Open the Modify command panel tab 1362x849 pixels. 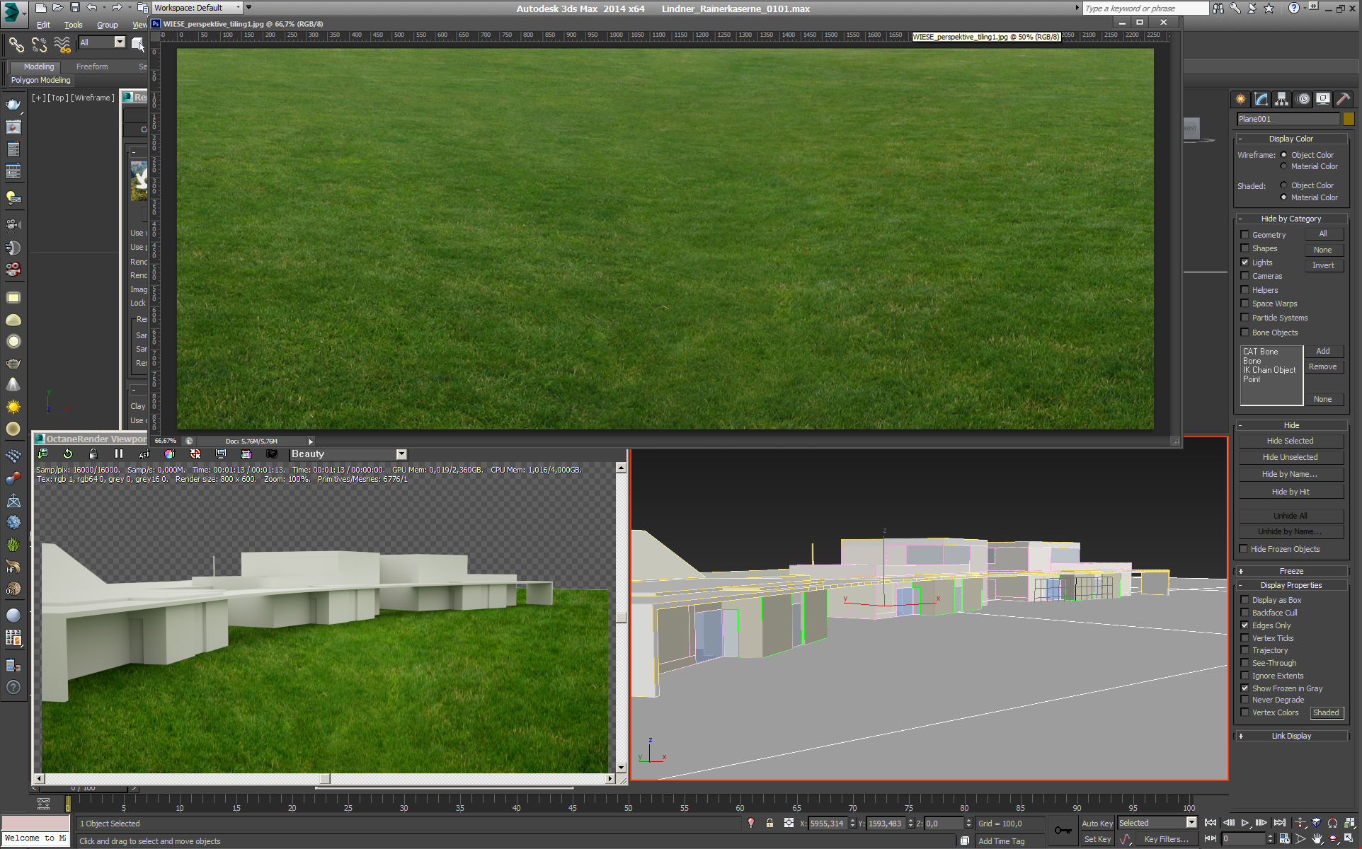click(1261, 99)
